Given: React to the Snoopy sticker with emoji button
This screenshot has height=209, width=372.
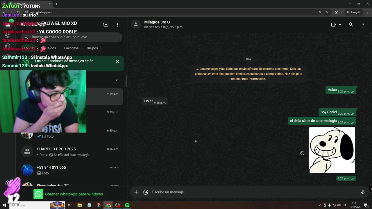Looking at the screenshot, I should 302,153.
